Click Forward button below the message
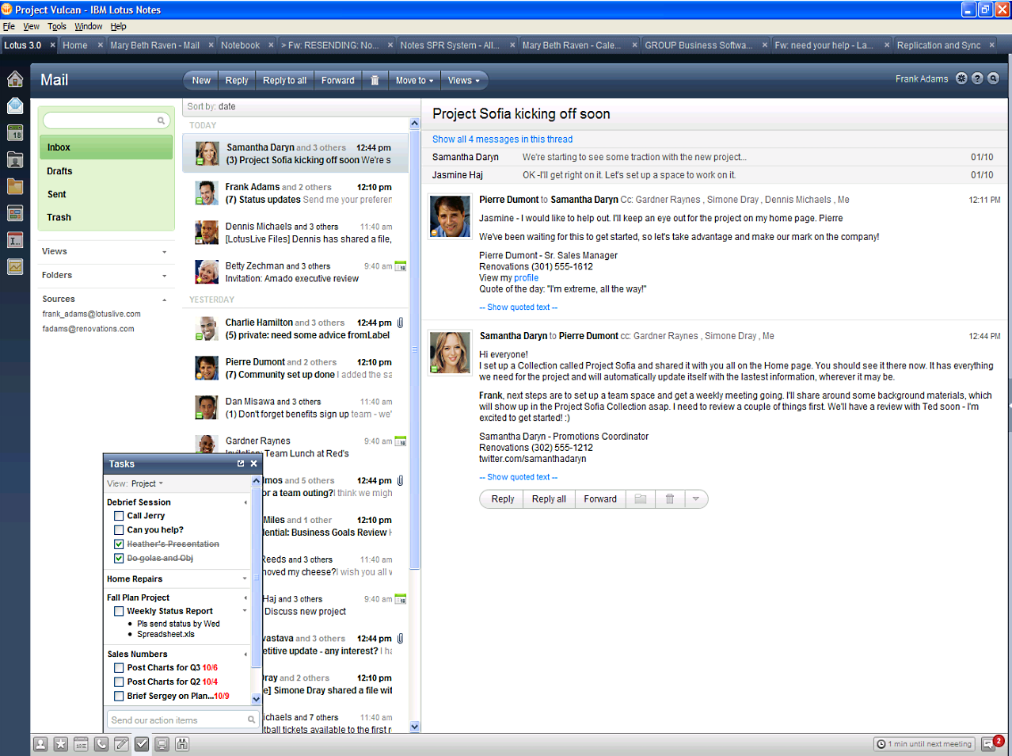The height and width of the screenshot is (756, 1012). 600,498
